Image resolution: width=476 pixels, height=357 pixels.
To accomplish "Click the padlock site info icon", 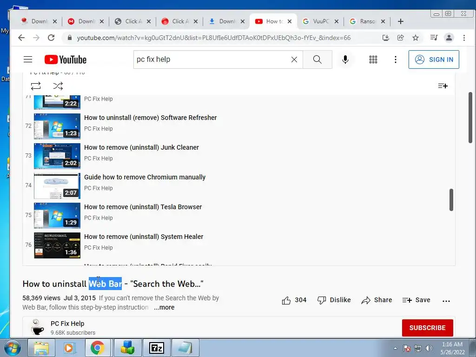I will (70, 38).
